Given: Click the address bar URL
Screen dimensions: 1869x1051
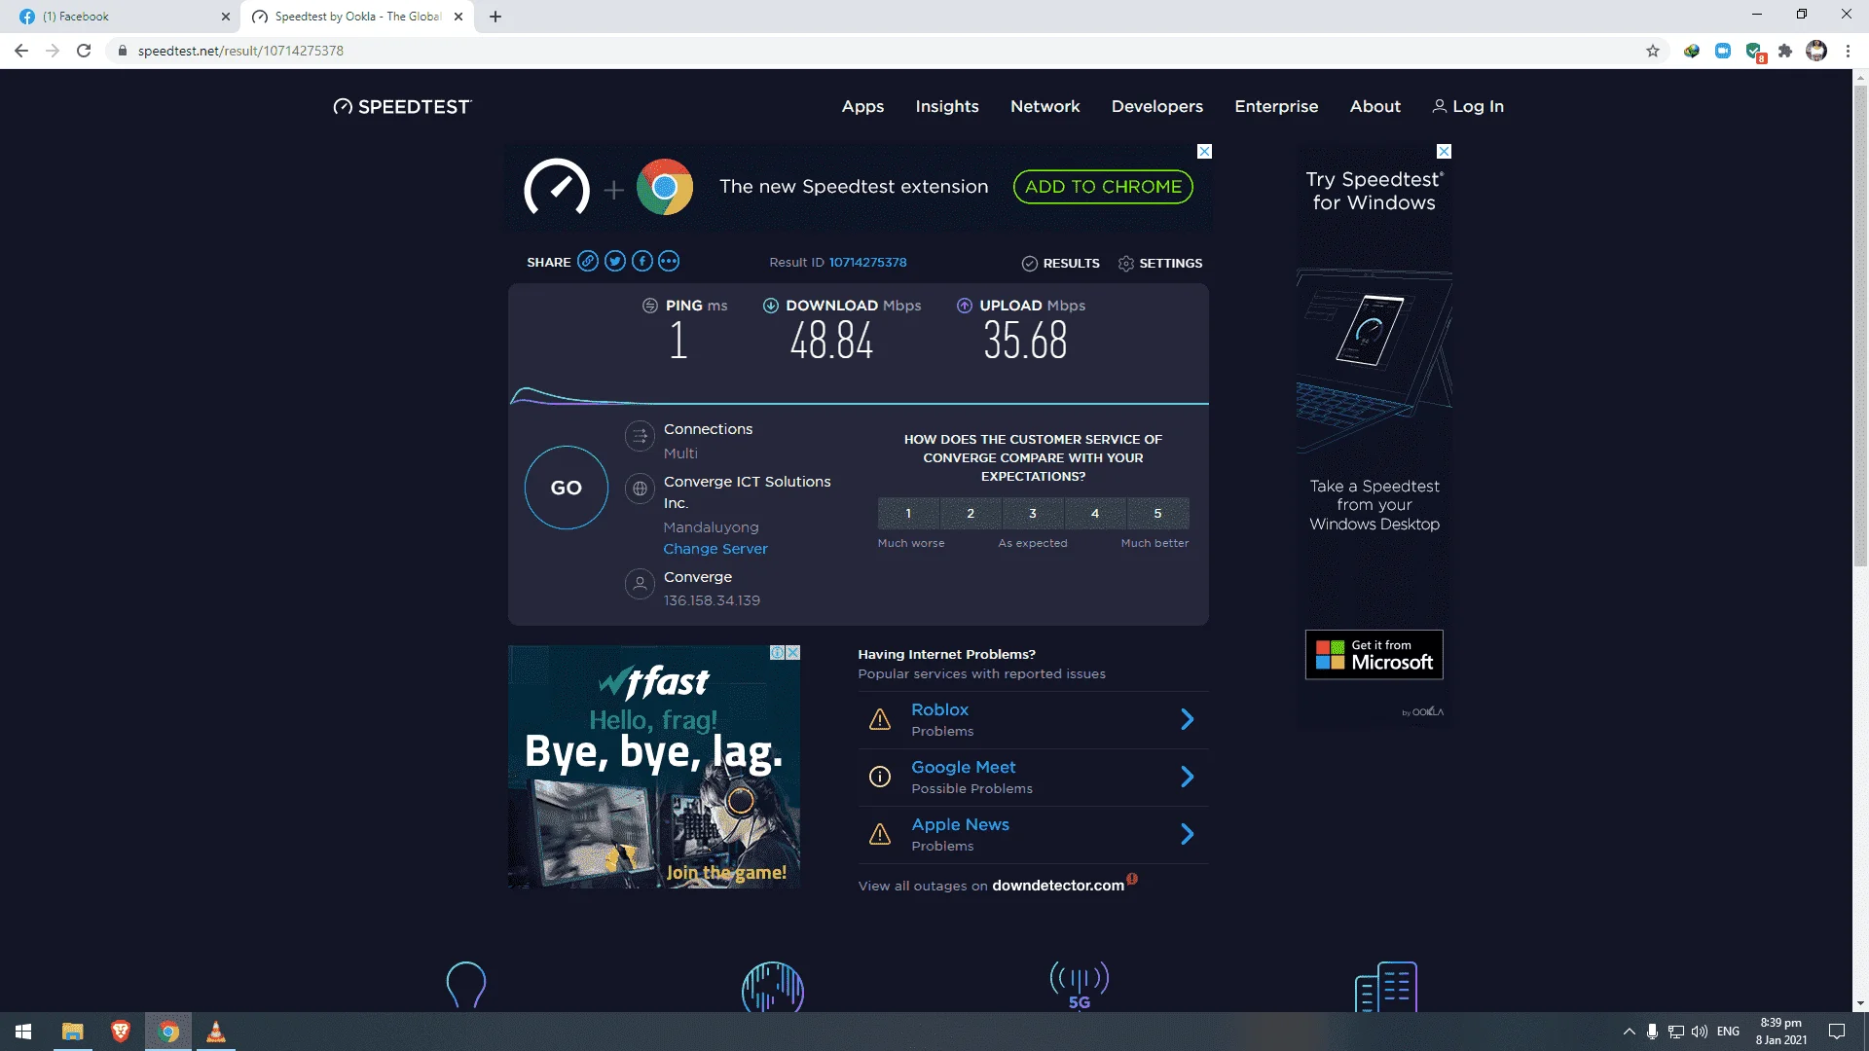Looking at the screenshot, I should [240, 51].
